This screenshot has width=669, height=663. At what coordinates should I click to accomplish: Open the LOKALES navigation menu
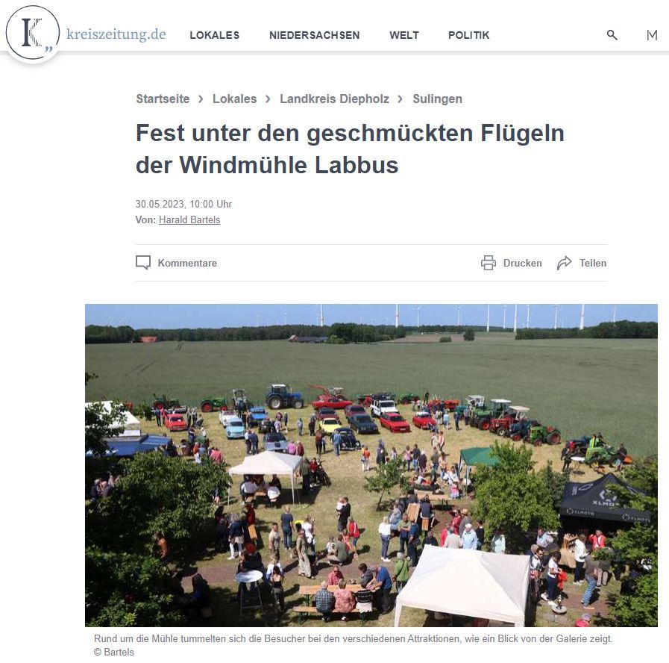215,35
